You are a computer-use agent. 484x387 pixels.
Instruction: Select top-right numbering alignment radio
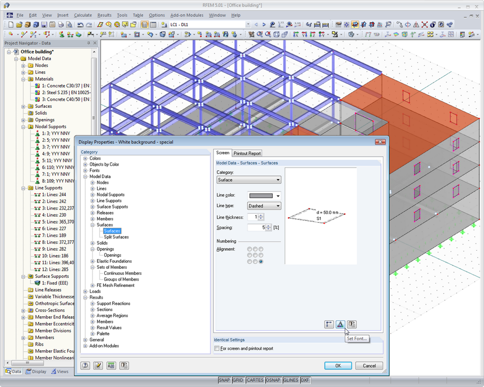coord(261,249)
